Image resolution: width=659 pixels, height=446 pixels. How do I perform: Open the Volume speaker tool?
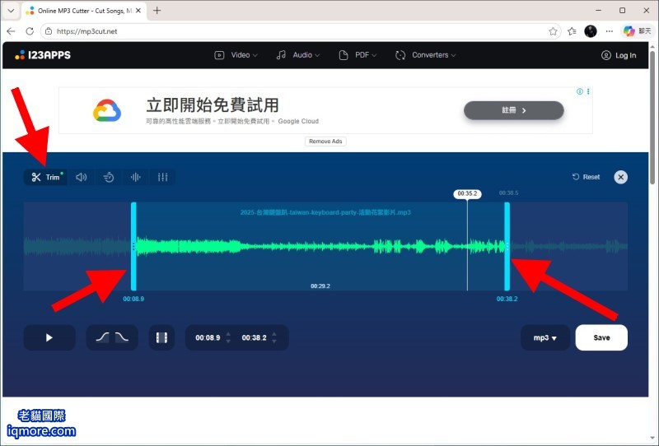[81, 177]
